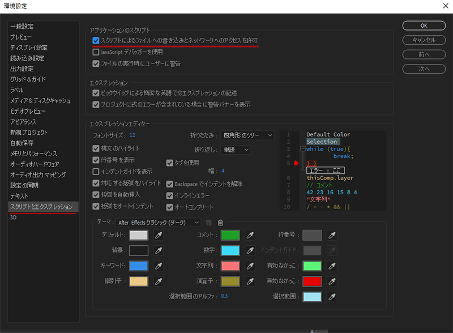The width and height of the screenshot is (453, 333).
Task: Click the eyedropper beside 数字 swatch
Action: (250, 250)
